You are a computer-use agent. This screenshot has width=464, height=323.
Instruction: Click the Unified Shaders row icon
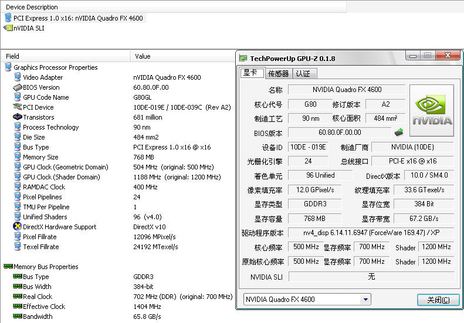pos(18,216)
